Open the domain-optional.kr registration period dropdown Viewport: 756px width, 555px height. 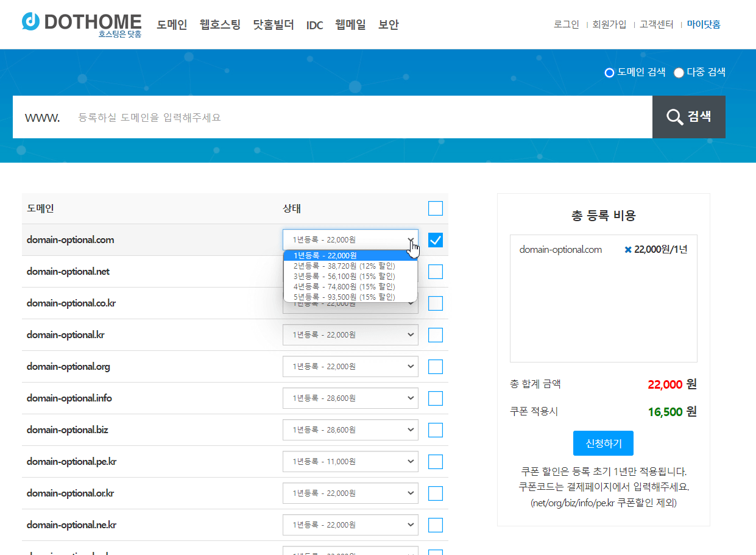click(x=350, y=334)
